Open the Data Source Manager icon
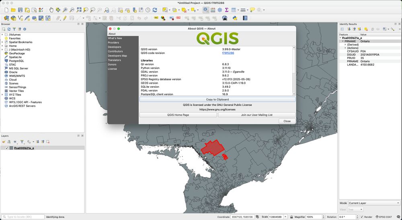Image resolution: width=402 pixels, height=220 pixels. pos(6,18)
